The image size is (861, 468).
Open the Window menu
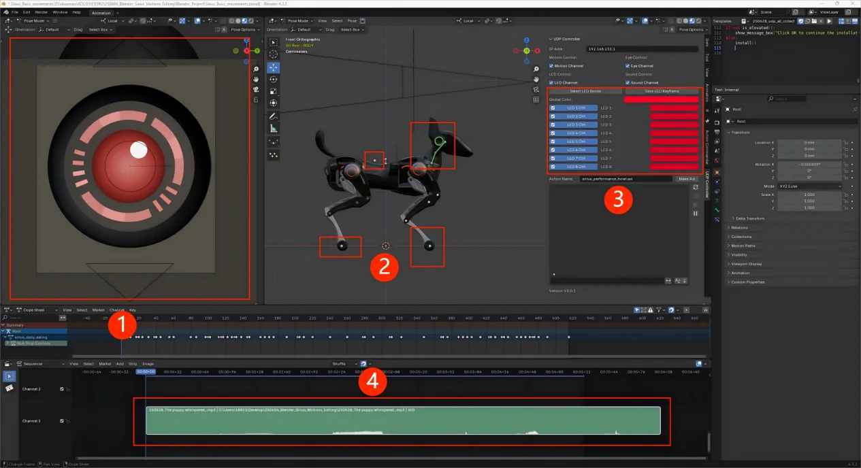coord(60,12)
